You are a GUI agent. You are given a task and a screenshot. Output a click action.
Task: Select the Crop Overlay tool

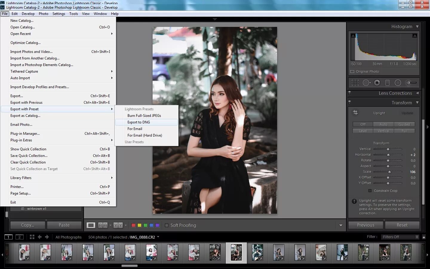tap(355, 83)
